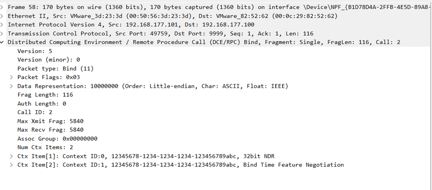Expand Ctx Item[2] Bind Time Feature Negotiation
Image resolution: width=432 pixels, height=190 pixels.
pos(12,165)
